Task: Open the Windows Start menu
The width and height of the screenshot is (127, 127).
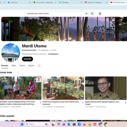Action: [x=22, y=124]
